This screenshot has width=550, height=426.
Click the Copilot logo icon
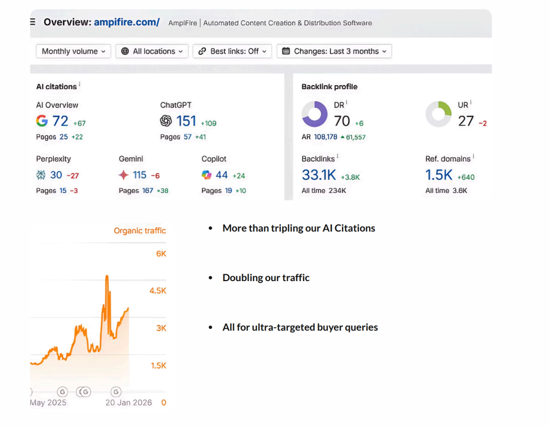207,175
